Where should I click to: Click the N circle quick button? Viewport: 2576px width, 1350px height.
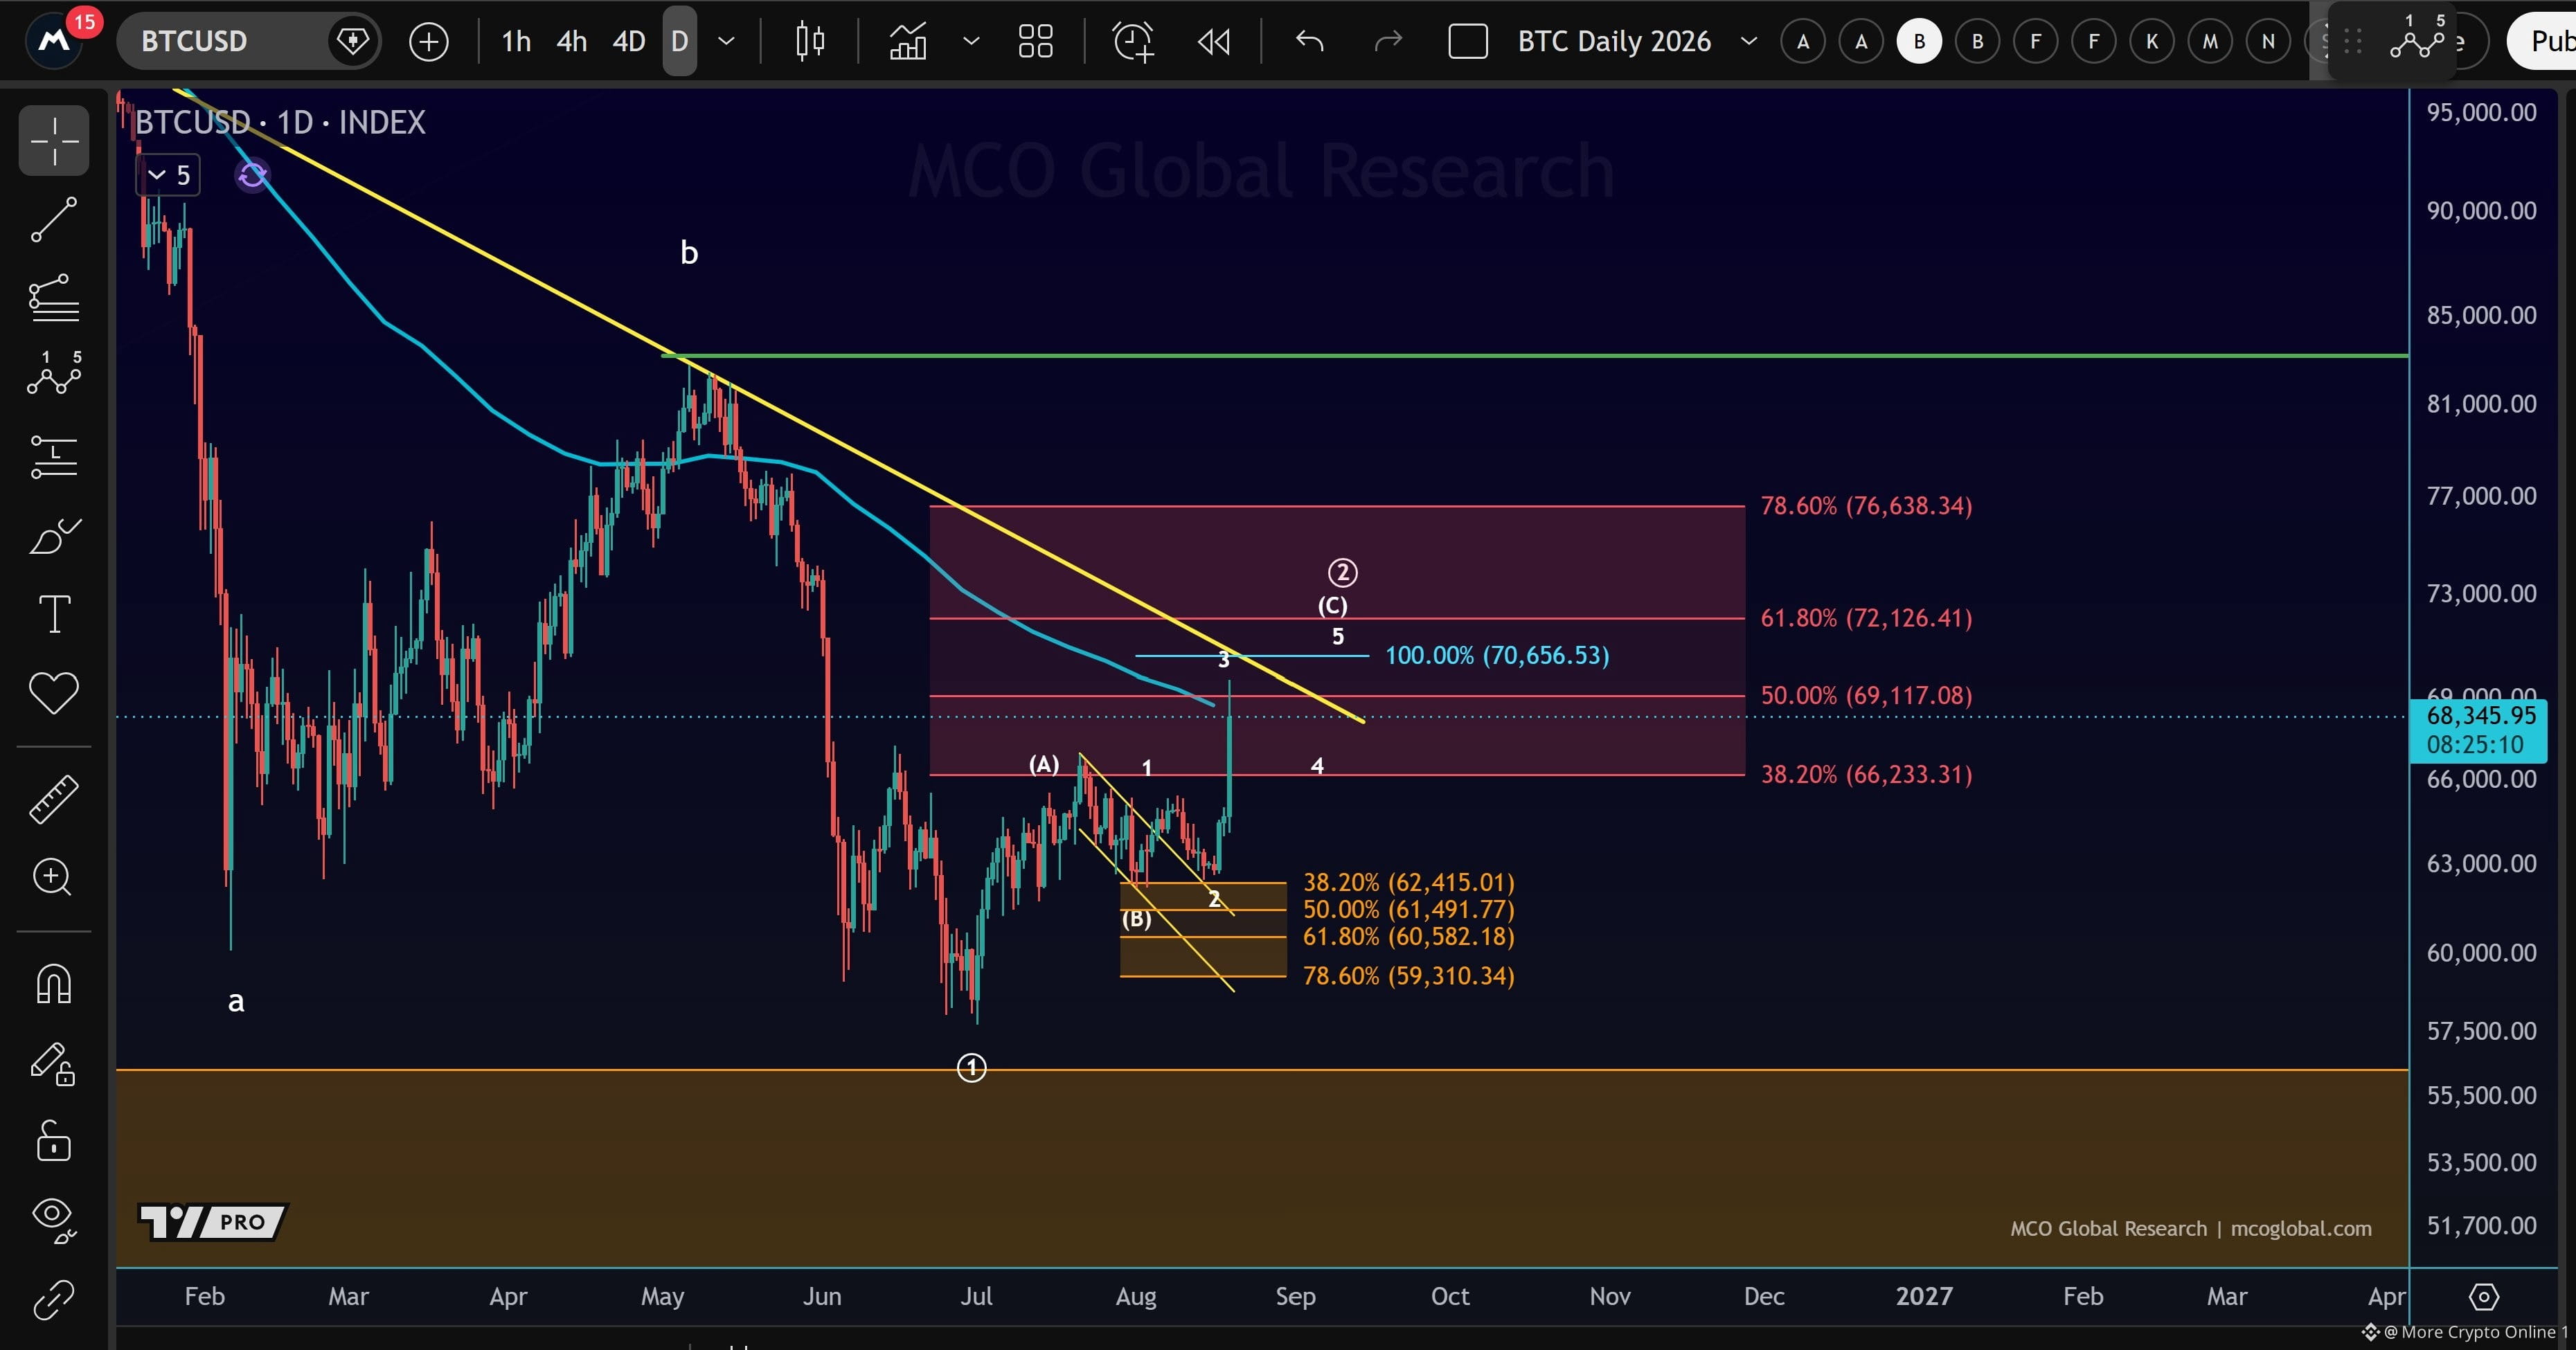coord(2268,41)
